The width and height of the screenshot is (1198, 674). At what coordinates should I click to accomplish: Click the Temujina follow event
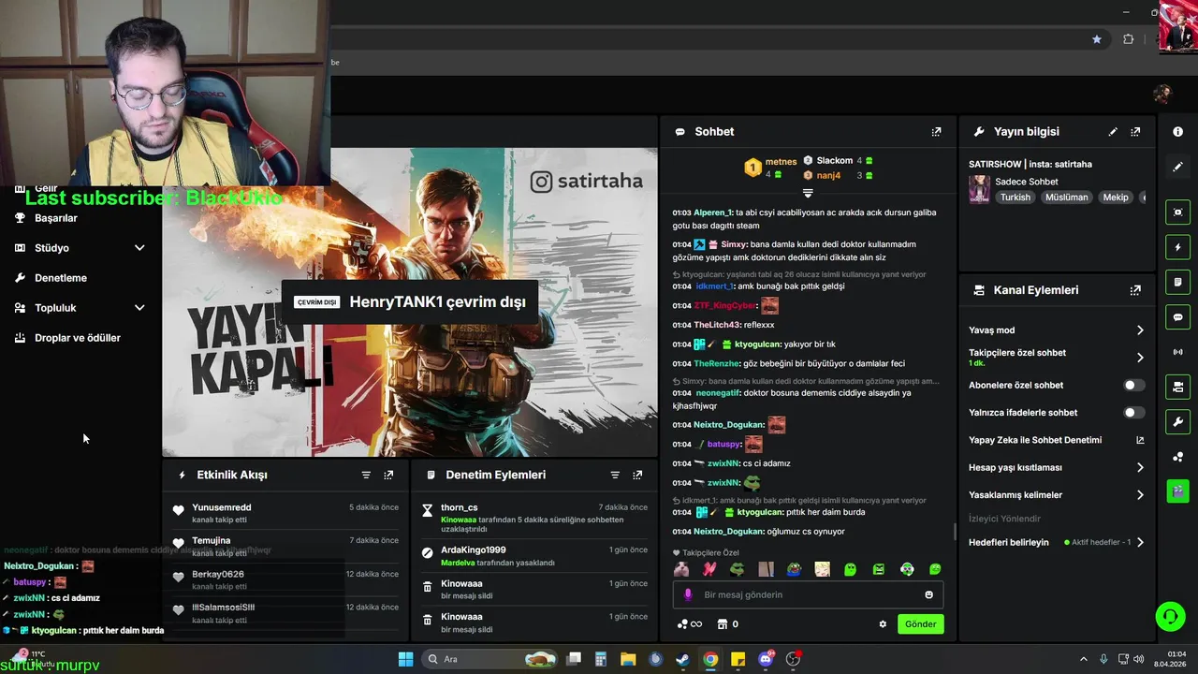click(285, 546)
